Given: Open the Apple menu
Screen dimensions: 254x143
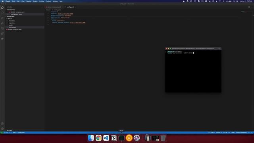Looking at the screenshot, I should pyautogui.click(x=3, y=1).
